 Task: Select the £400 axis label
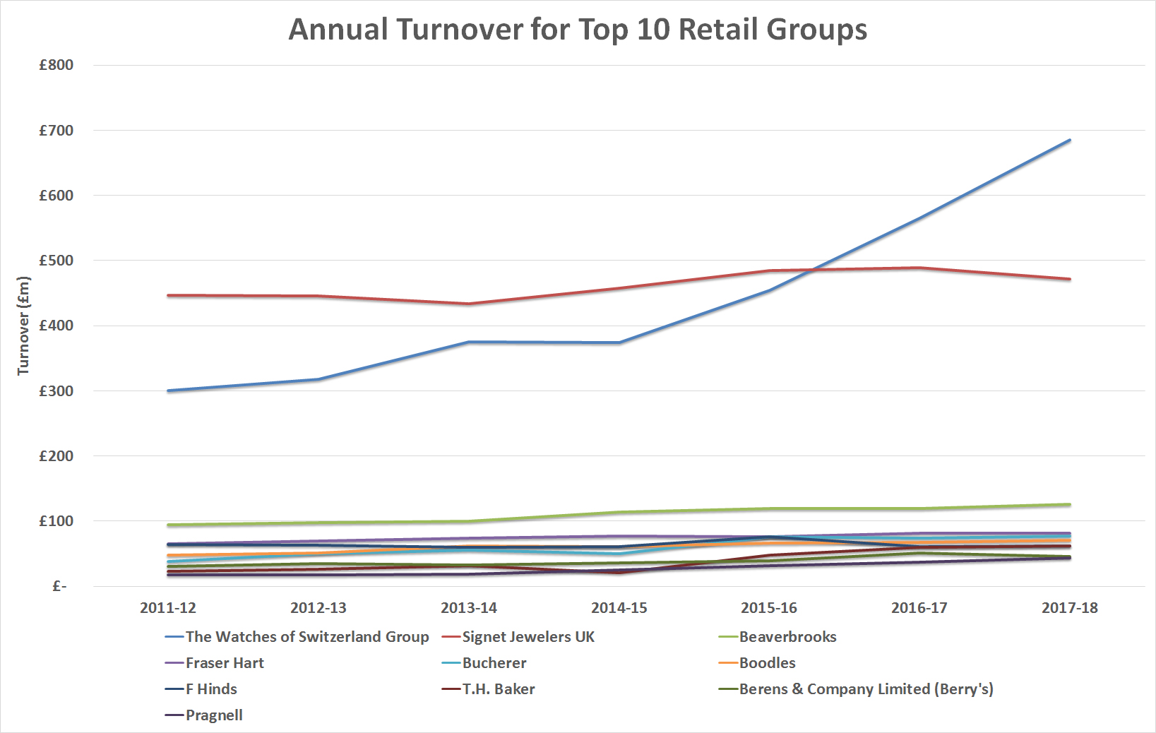pos(56,326)
